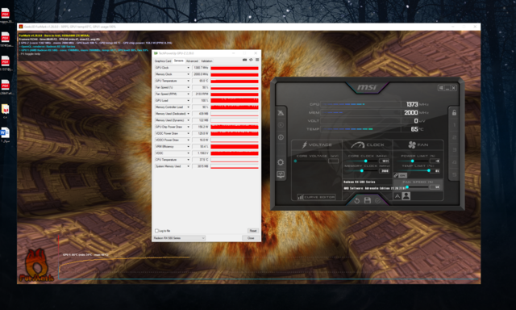Refresh GPU-Z with the refresh icon
The height and width of the screenshot is (310, 516).
click(251, 60)
